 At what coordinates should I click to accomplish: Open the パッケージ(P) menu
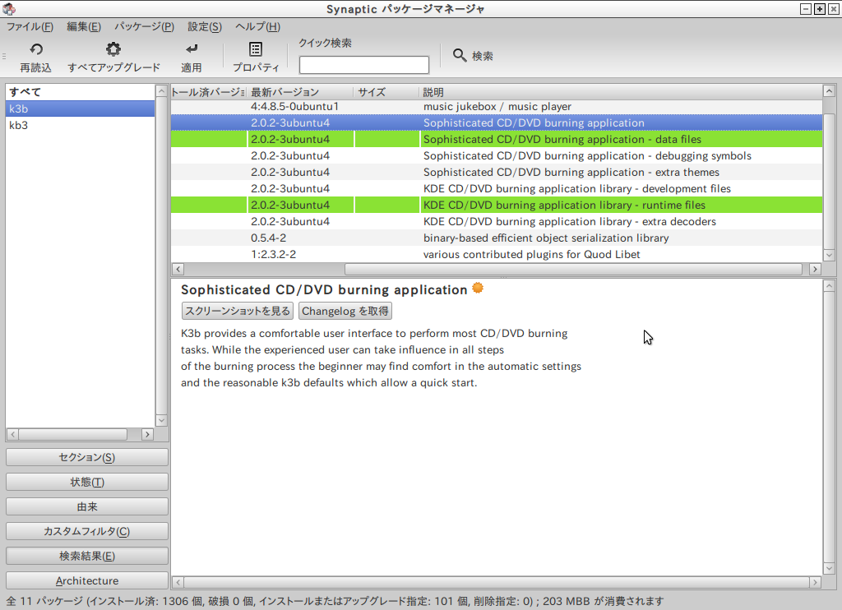click(144, 27)
